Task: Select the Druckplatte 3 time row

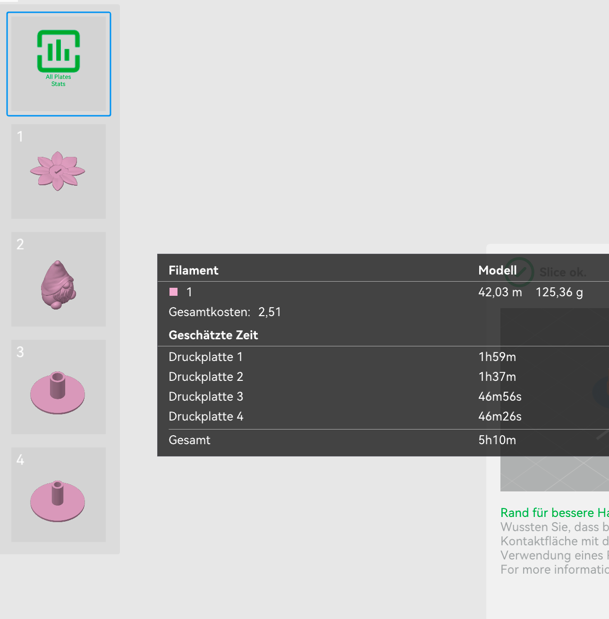Action: [206, 396]
